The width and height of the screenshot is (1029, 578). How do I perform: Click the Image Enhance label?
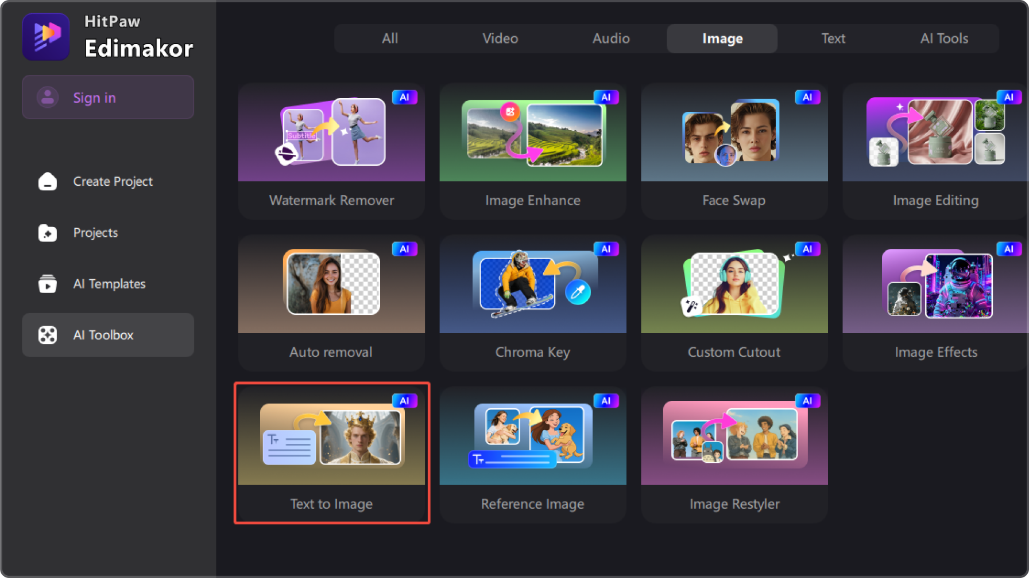pyautogui.click(x=533, y=200)
